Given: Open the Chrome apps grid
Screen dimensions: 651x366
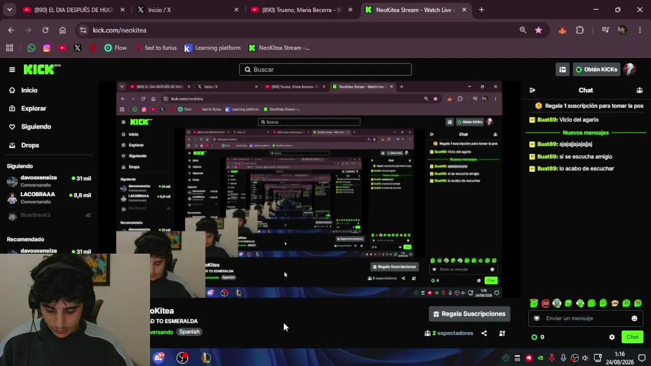Looking at the screenshot, I should [x=9, y=48].
